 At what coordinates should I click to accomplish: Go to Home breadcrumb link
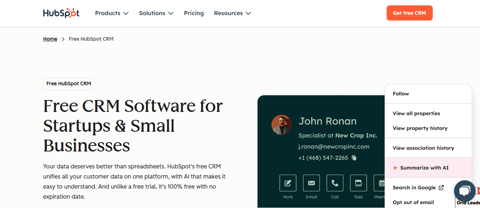pyautogui.click(x=50, y=39)
